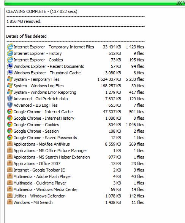185x223 pixels.
Task: Select 'Google Chrome - Session' row text
Action: pyautogui.click(x=36, y=131)
